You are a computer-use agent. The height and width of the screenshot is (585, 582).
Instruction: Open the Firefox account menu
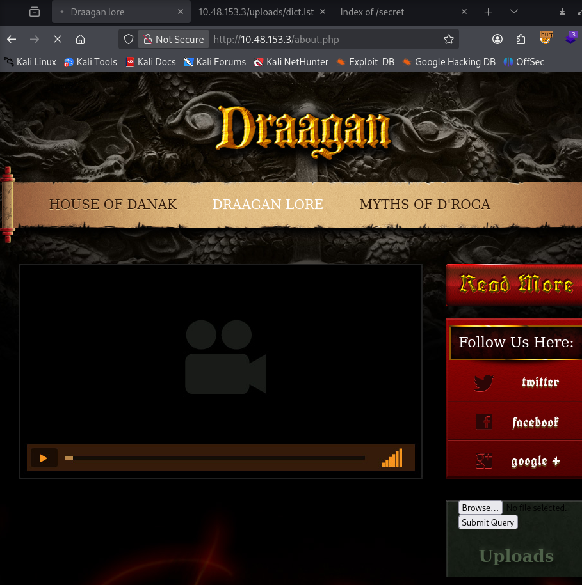497,39
